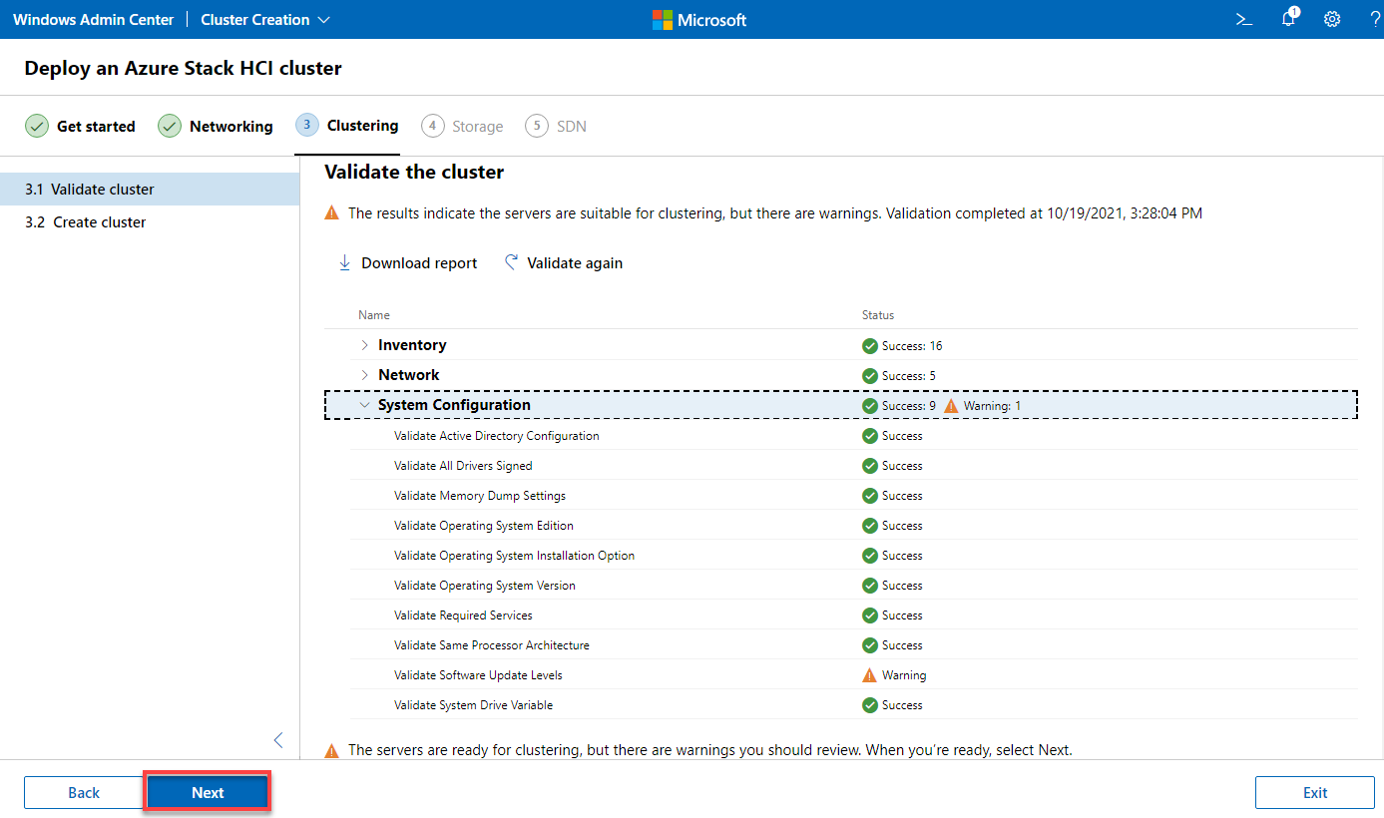This screenshot has height=818, width=1384.
Task: Select Validate Active Directory Configuration row
Action: tap(854, 436)
